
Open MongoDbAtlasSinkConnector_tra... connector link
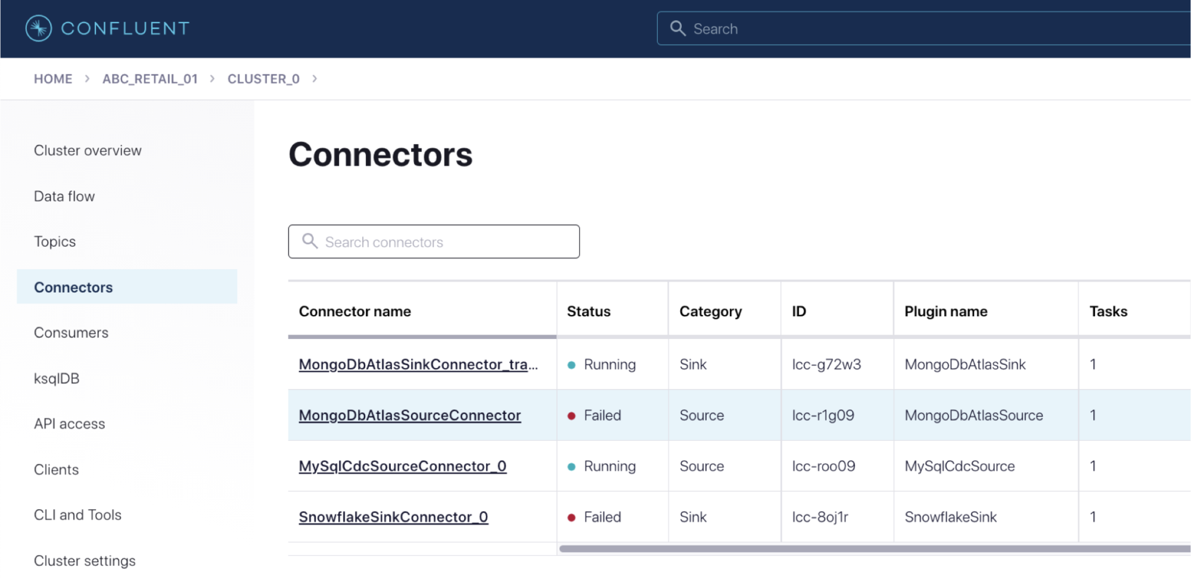[418, 364]
